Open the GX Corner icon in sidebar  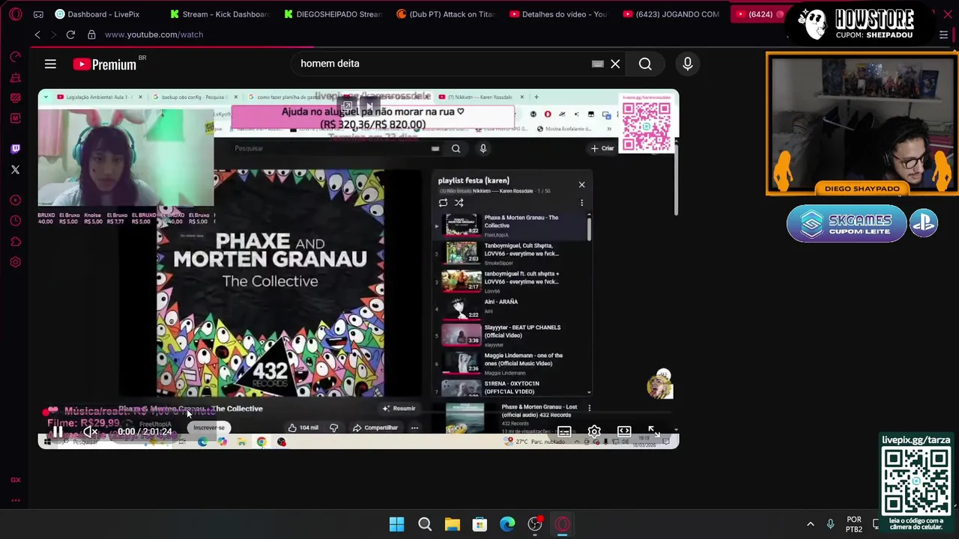(x=15, y=480)
